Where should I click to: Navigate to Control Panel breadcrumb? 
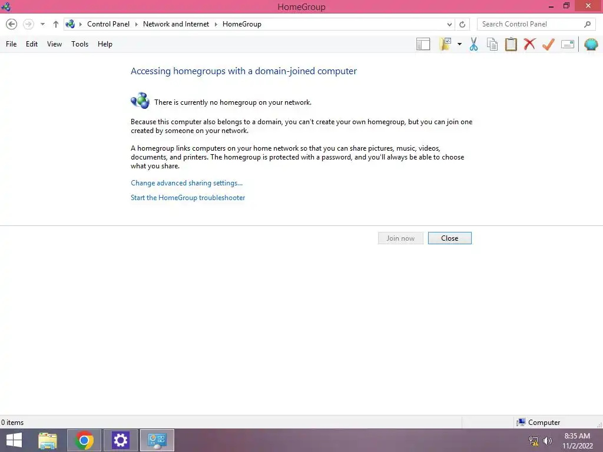(x=108, y=24)
